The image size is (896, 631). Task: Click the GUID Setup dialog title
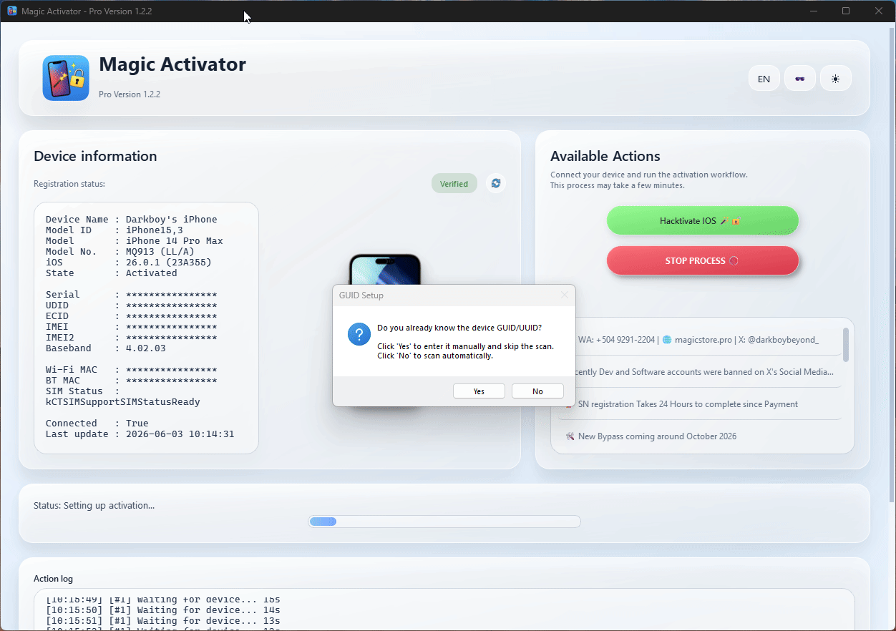coord(361,295)
